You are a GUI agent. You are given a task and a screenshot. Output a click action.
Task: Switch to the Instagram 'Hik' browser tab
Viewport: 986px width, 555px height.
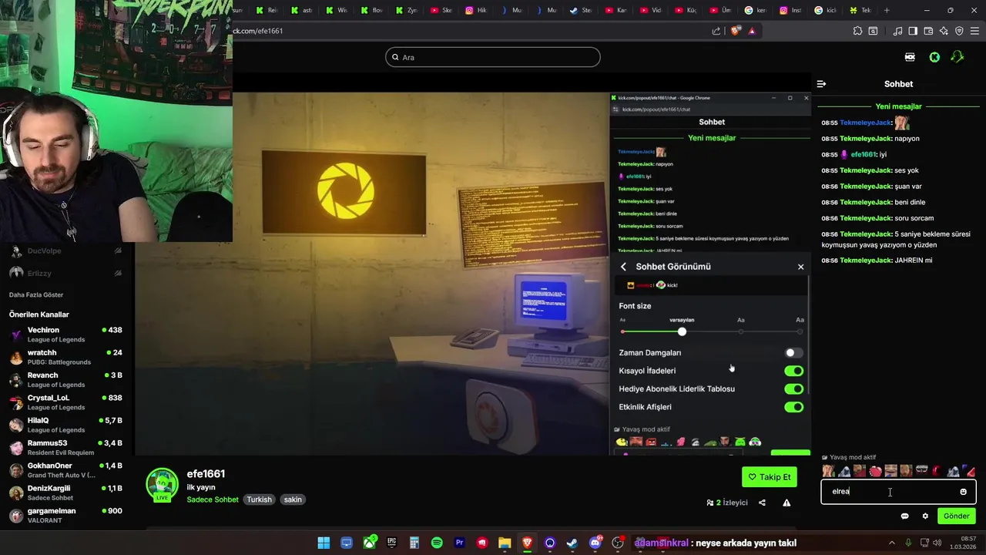point(478,11)
